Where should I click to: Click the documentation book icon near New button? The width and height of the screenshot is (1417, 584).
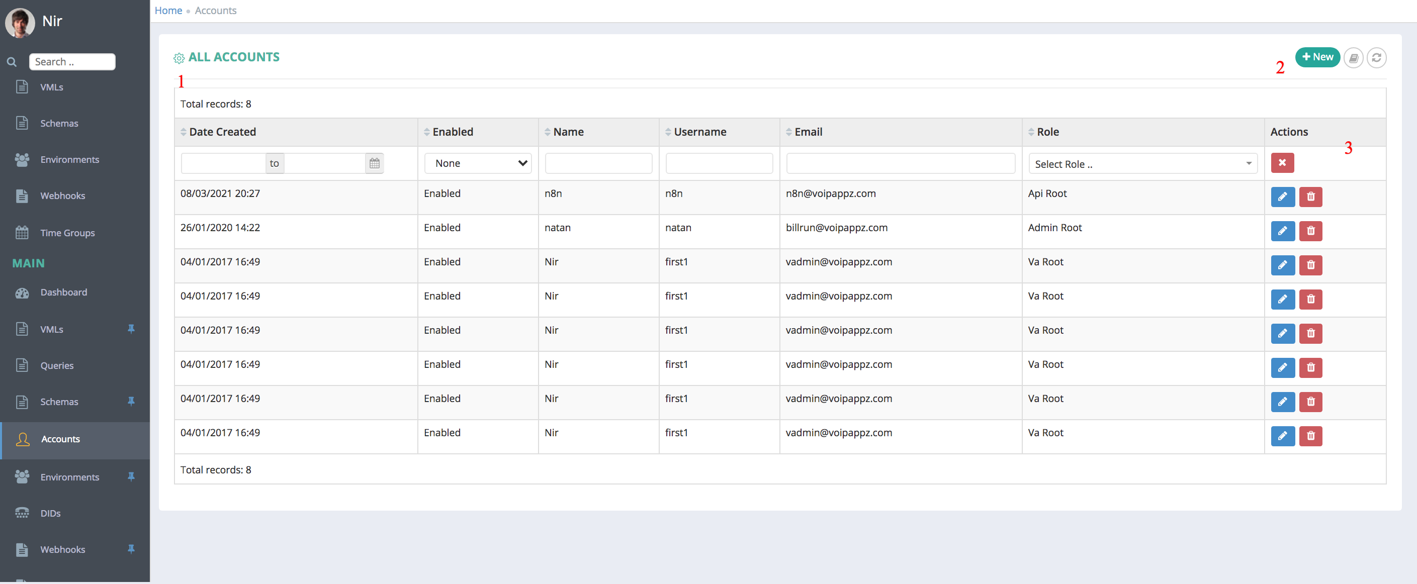click(1354, 57)
